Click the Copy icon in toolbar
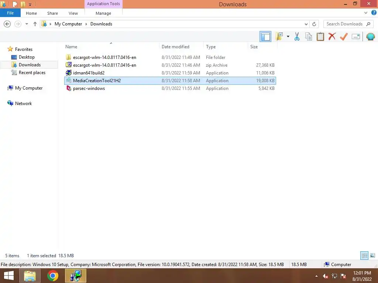Viewport: 378px width, 283px height. coord(308,36)
